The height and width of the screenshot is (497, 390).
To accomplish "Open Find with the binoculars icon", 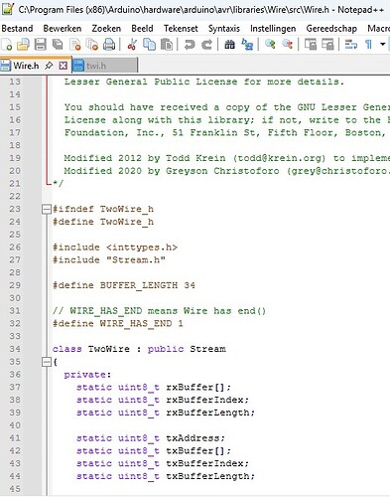I will 229,44.
